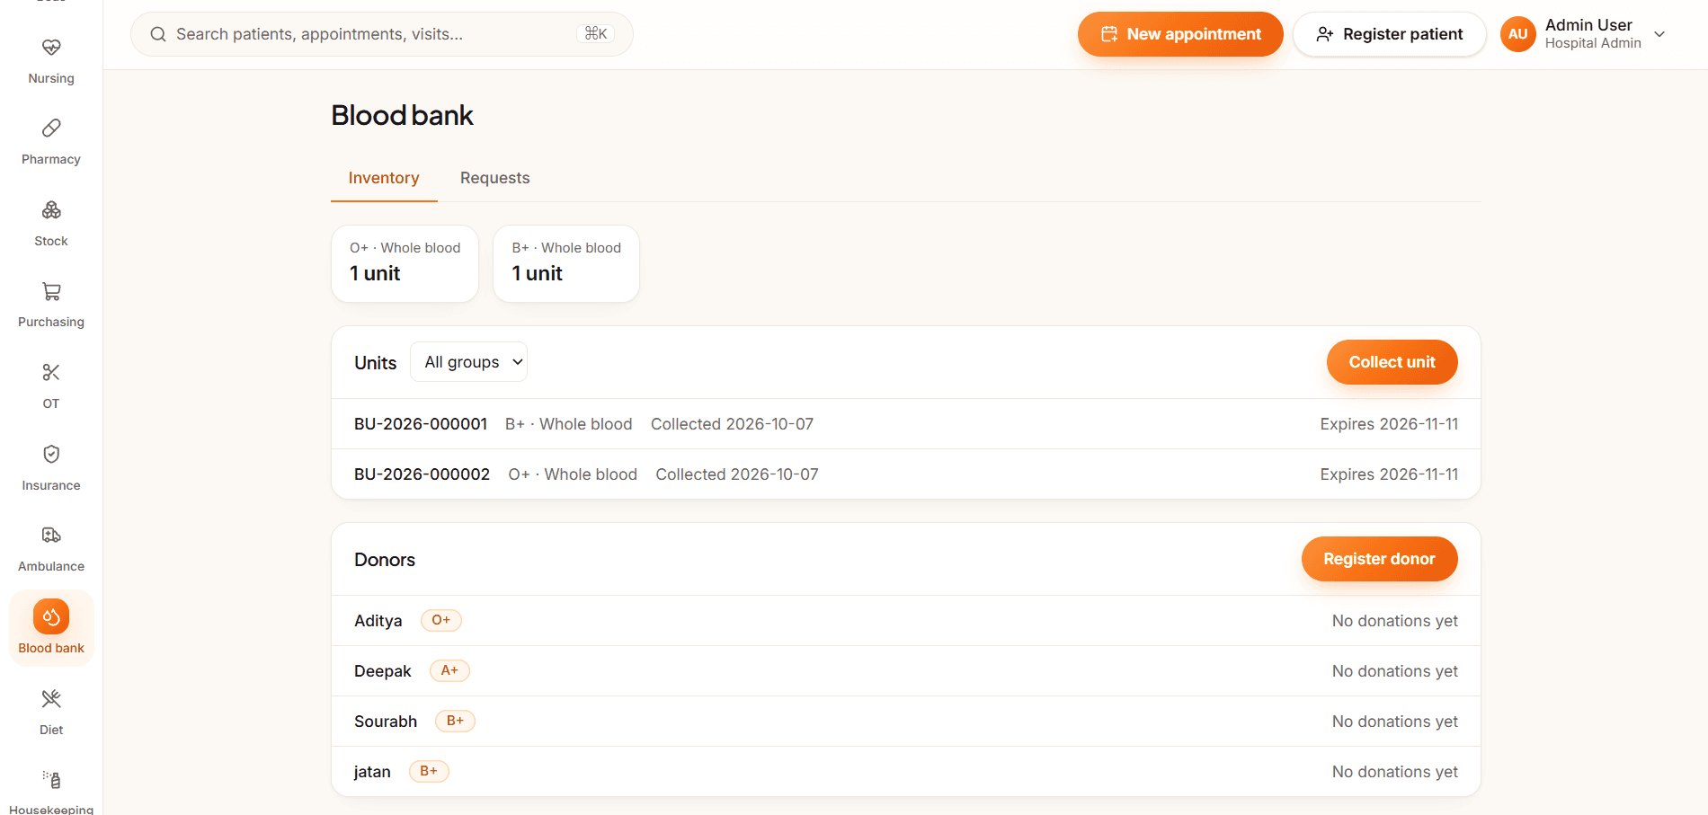Click the Hospital Admin role label
The width and height of the screenshot is (1708, 815).
1593,43
